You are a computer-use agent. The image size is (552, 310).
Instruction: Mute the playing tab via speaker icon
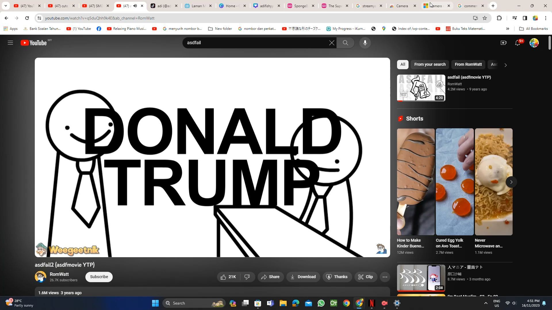(135, 6)
